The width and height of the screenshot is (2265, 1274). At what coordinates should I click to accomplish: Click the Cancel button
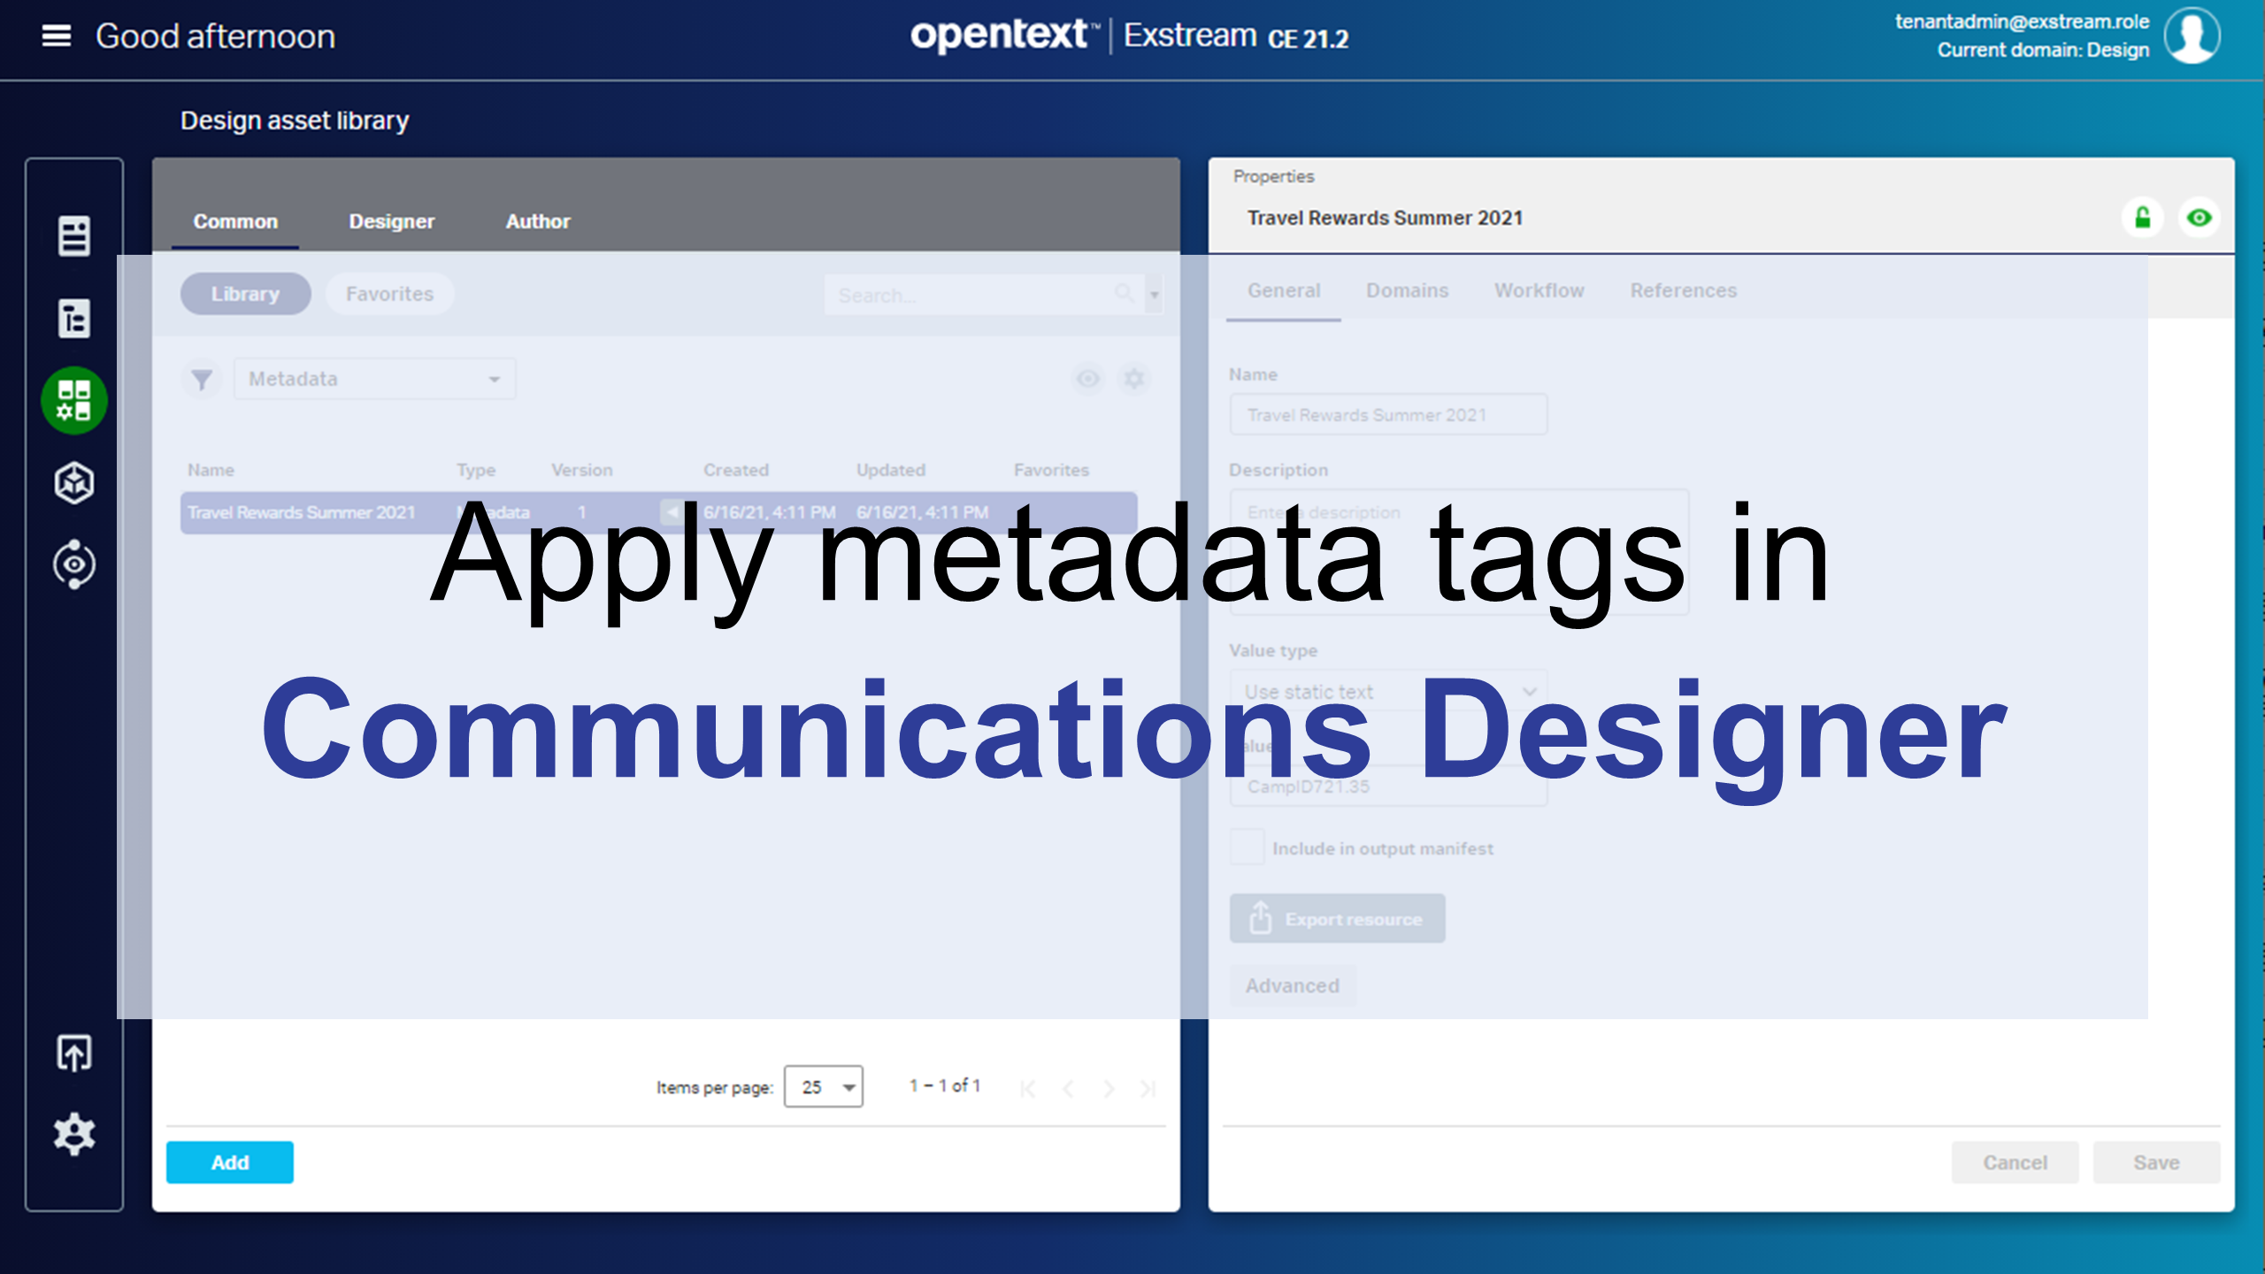[2015, 1162]
